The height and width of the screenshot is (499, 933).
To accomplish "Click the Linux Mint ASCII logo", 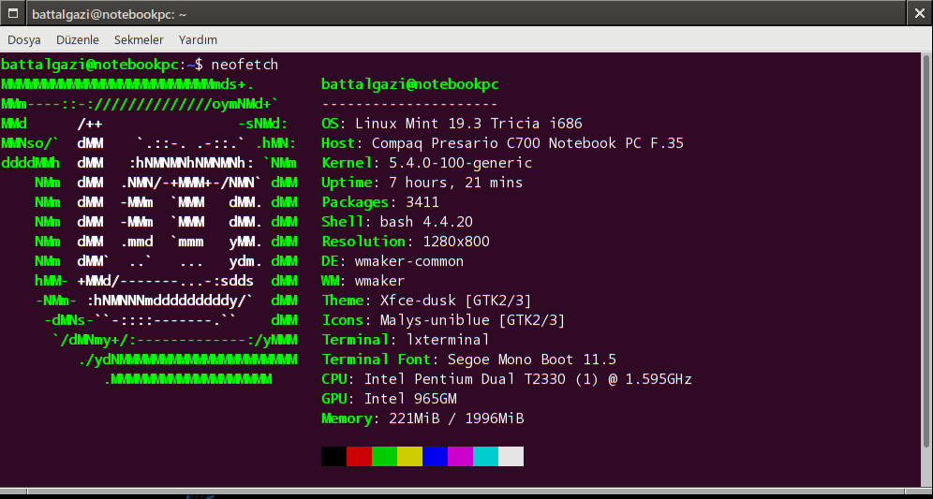I will [149, 232].
